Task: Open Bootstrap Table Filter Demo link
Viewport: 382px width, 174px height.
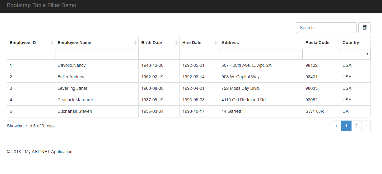Action: tap(41, 5)
